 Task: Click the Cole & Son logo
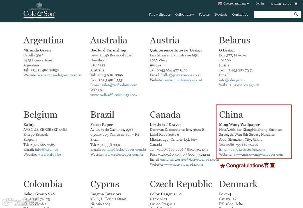[39, 11]
